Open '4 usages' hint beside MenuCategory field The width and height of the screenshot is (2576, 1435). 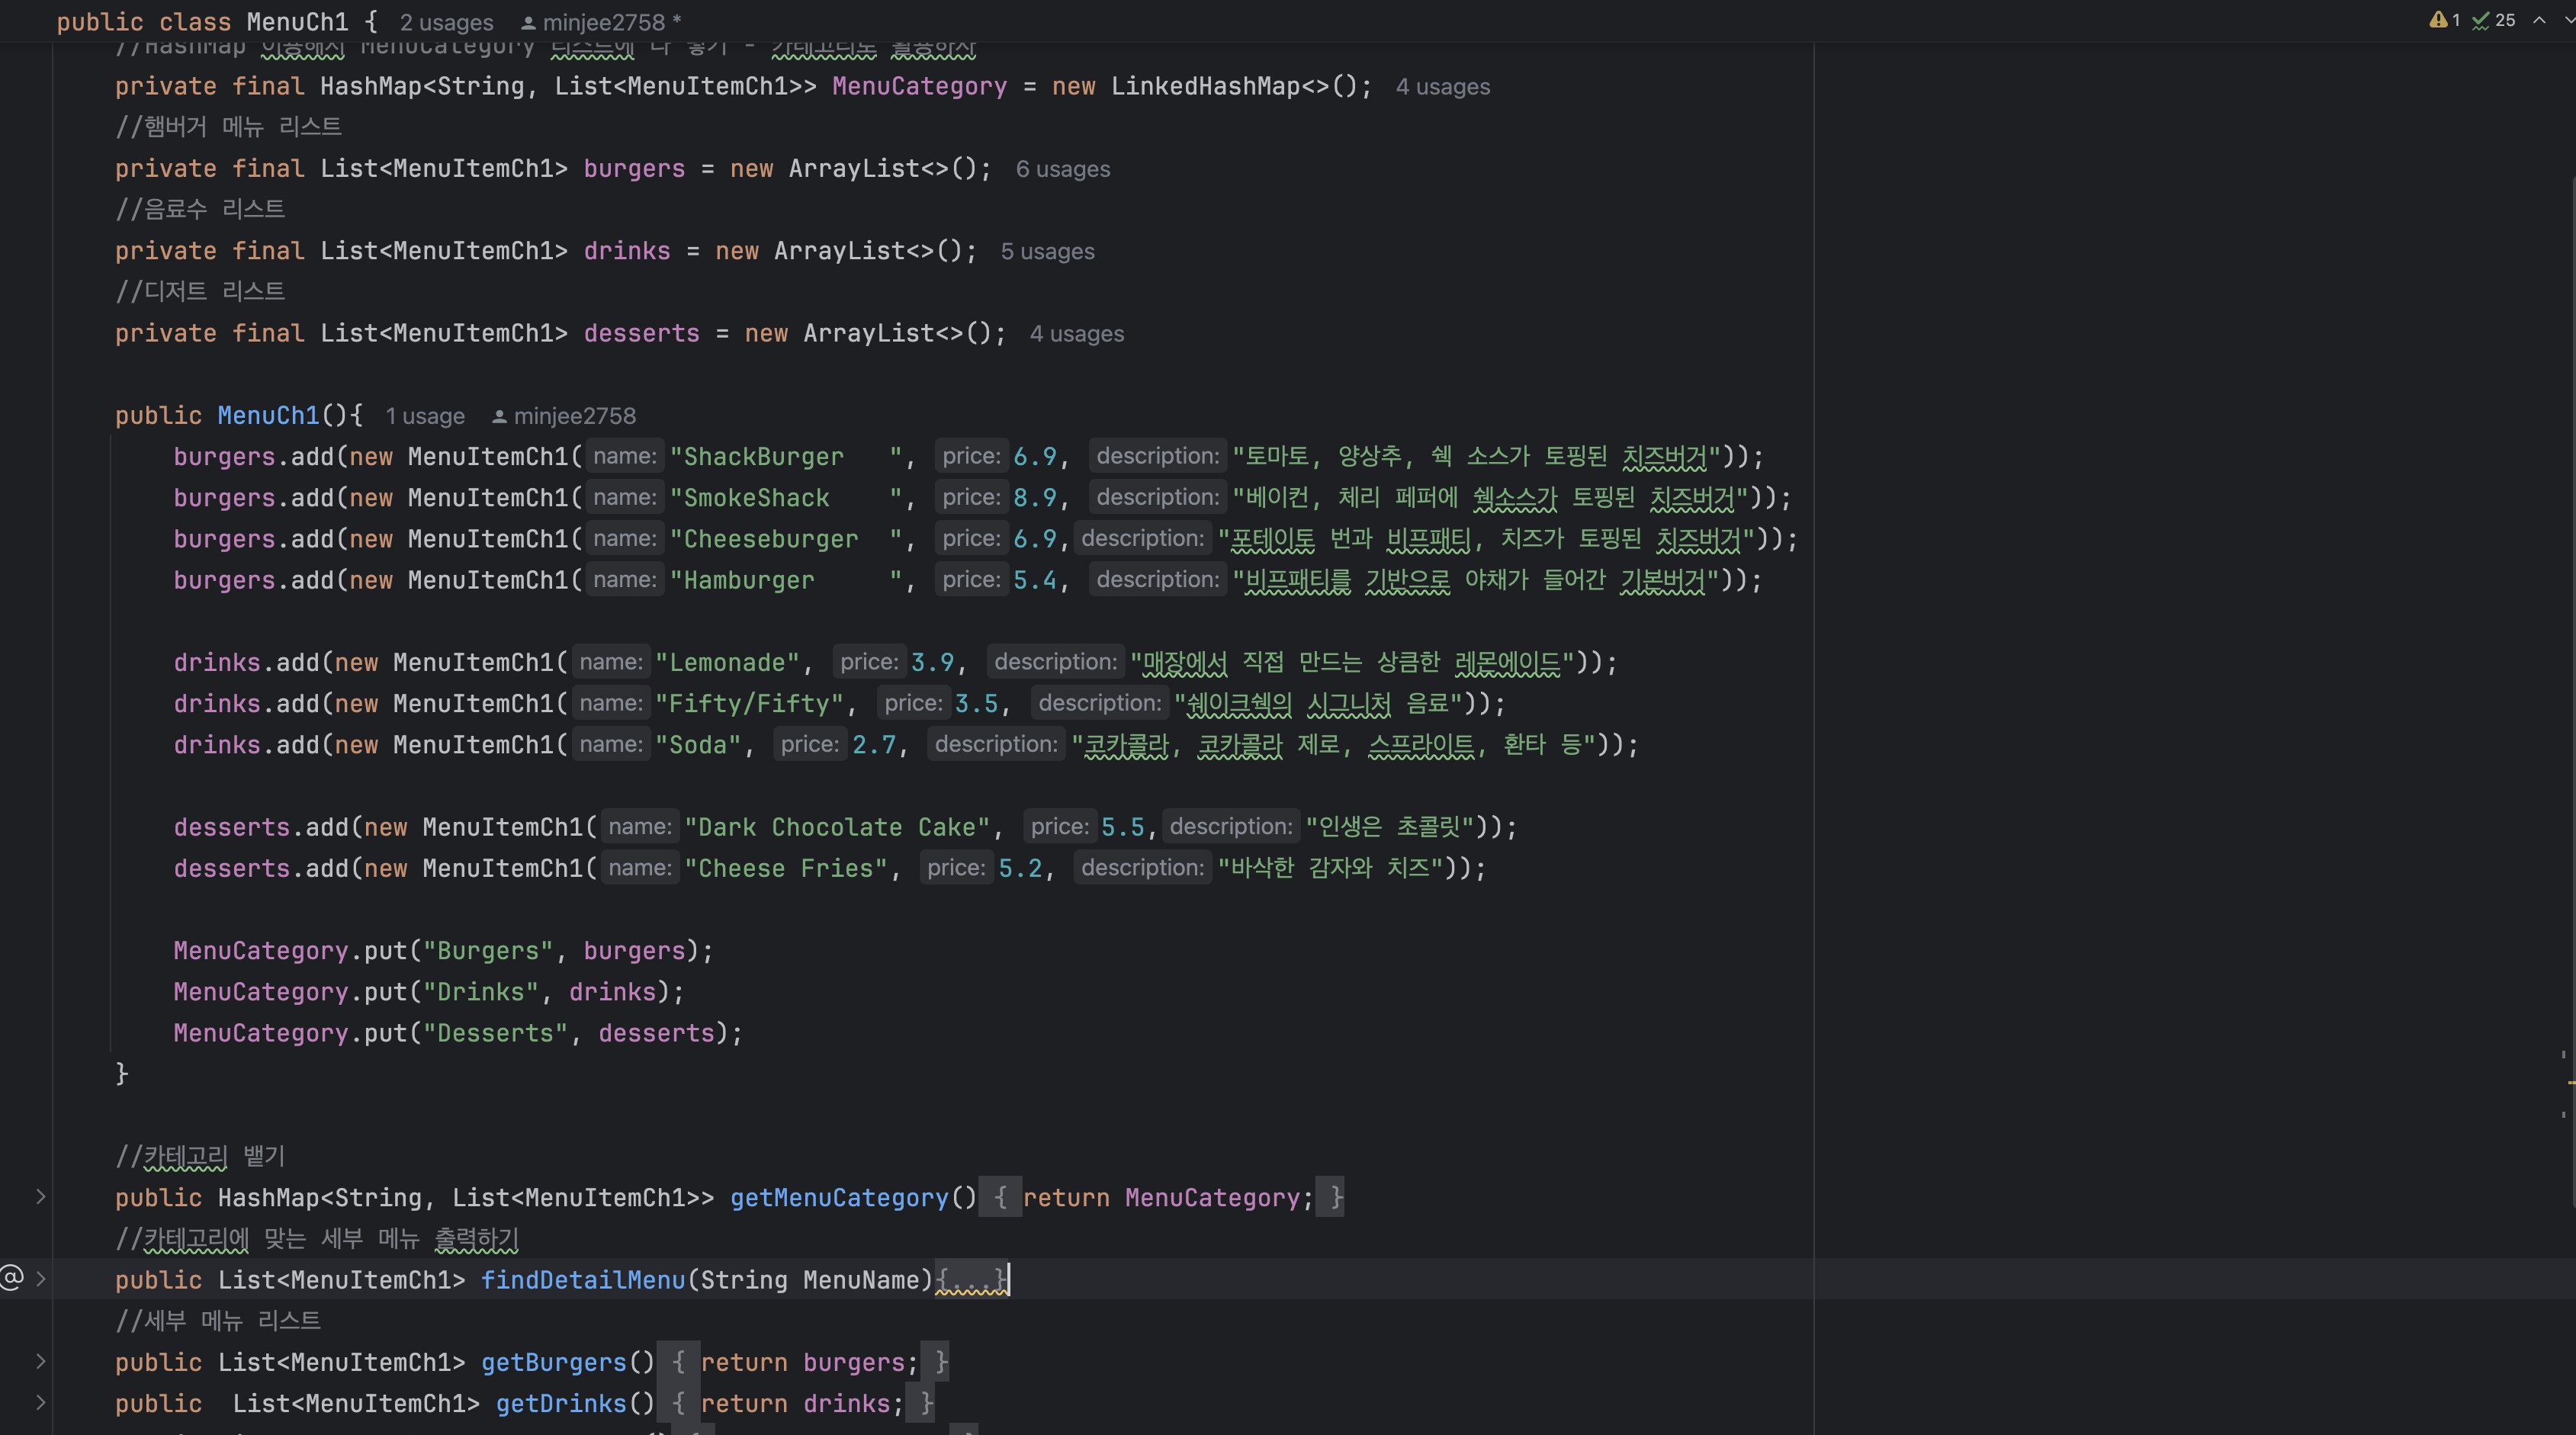(1442, 87)
